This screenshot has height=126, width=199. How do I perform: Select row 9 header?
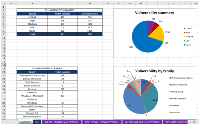pyautogui.click(x=4, y=34)
